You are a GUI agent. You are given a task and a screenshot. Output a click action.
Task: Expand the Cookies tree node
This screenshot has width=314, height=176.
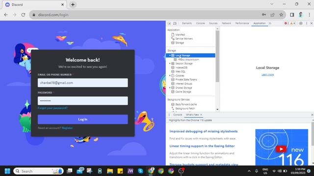tap(170, 76)
